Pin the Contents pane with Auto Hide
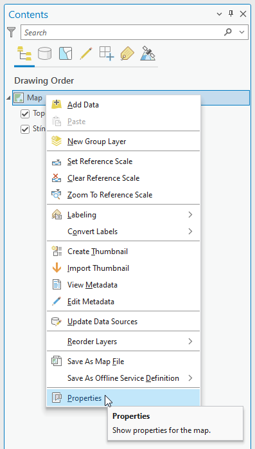Screen dimensions: 255x449 click(231, 14)
